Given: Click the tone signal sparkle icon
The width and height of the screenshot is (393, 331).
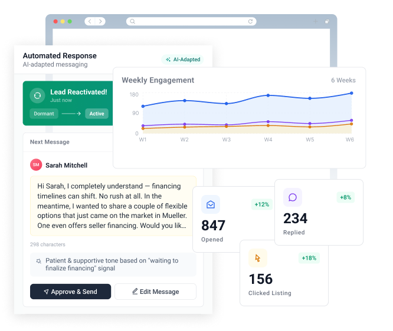Looking at the screenshot, I should pos(39,260).
